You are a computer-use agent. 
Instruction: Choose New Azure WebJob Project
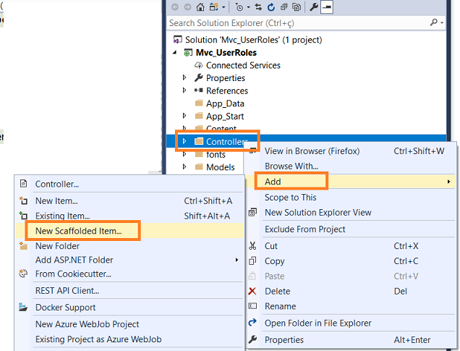(x=129, y=324)
